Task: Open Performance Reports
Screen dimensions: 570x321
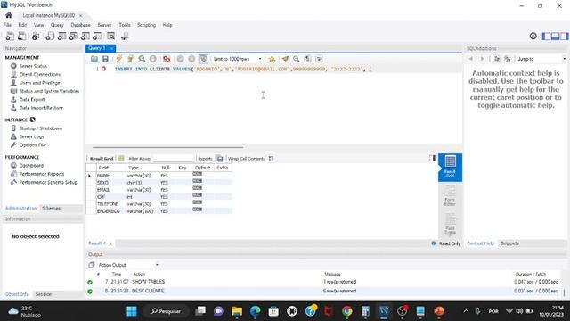Action: click(x=42, y=174)
